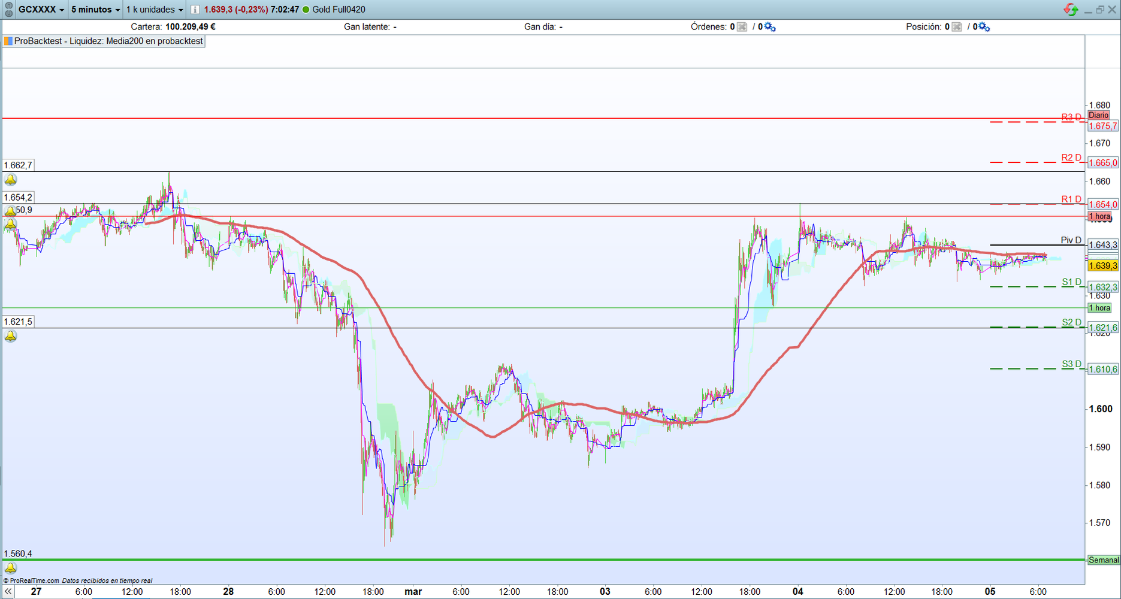The width and height of the screenshot is (1121, 599).
Task: Click the ProBacktest indicator color icon
Action: click(8, 41)
